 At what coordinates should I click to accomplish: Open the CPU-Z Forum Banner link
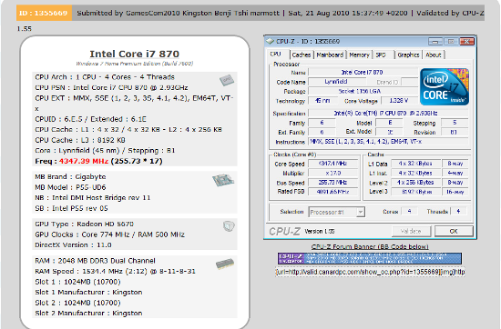pyautogui.click(x=370, y=247)
